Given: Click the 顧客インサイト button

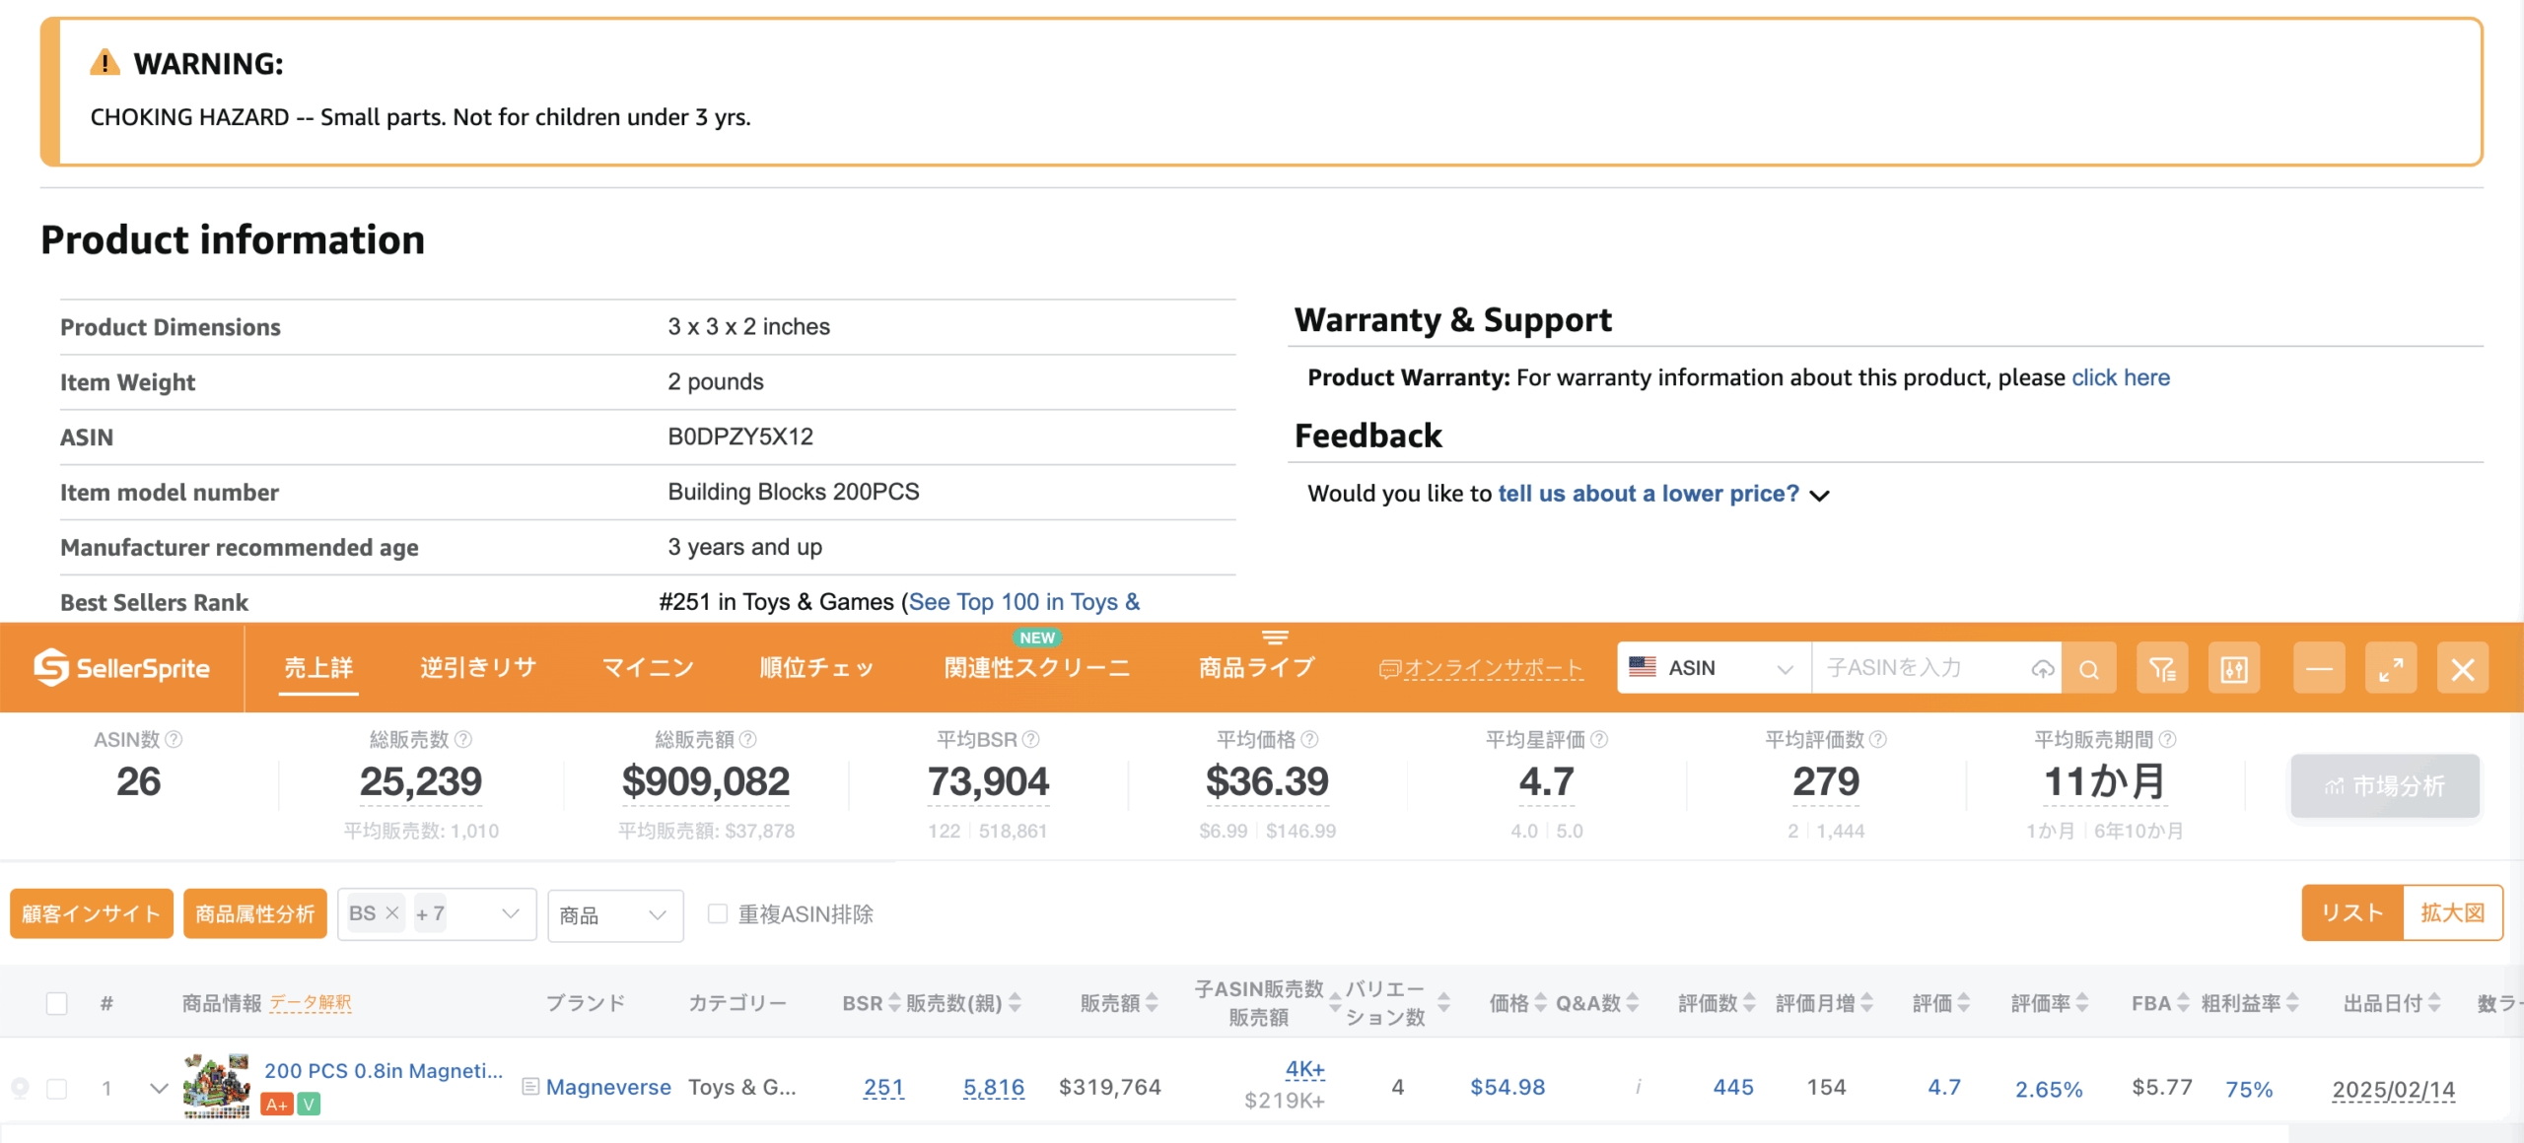Looking at the screenshot, I should pyautogui.click(x=91, y=913).
